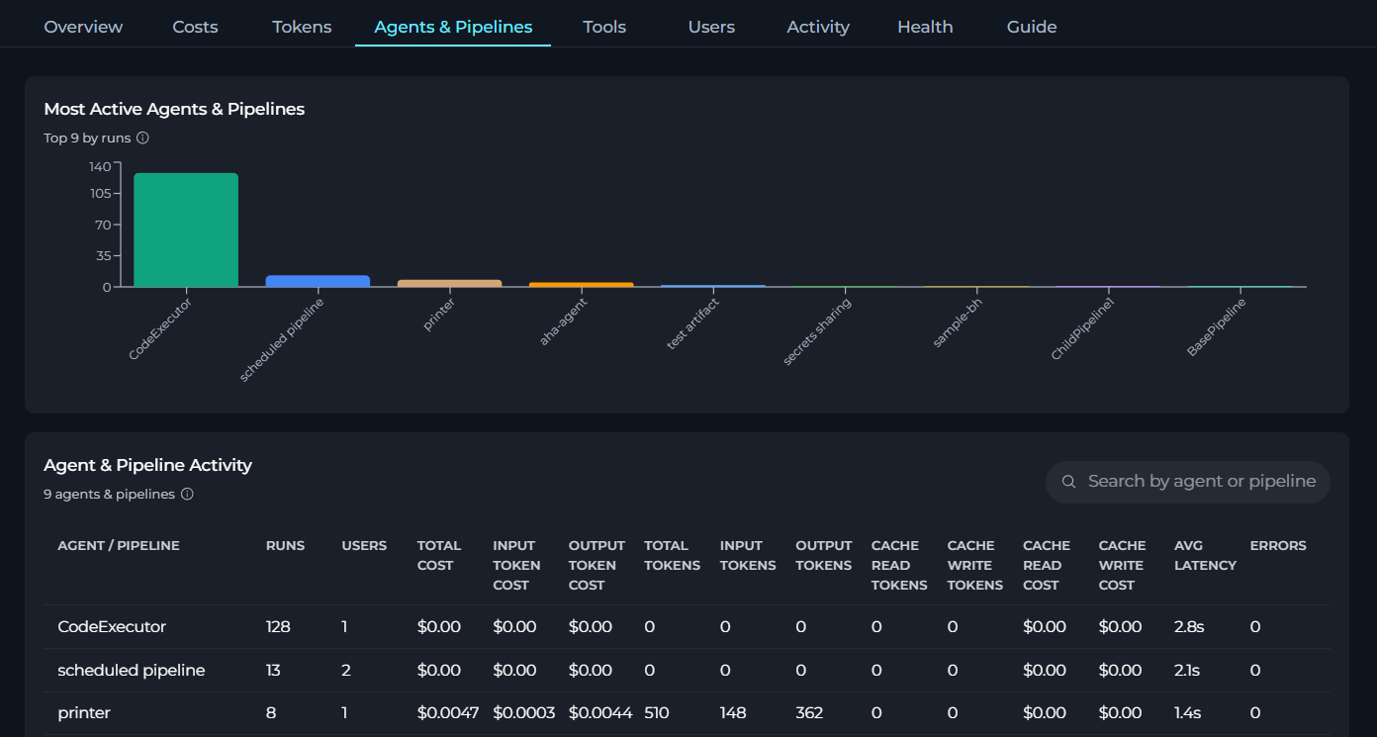The image size is (1377, 737).
Task: Click info icon beside '9 agents & pipelines'
Action: coord(187,495)
